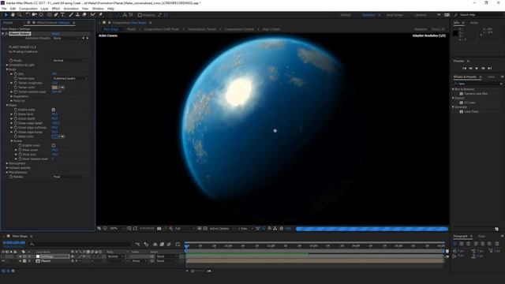Toggle stopwatch for Terrain roughness
Image resolution: width=505 pixels, height=284 pixels.
(16, 83)
